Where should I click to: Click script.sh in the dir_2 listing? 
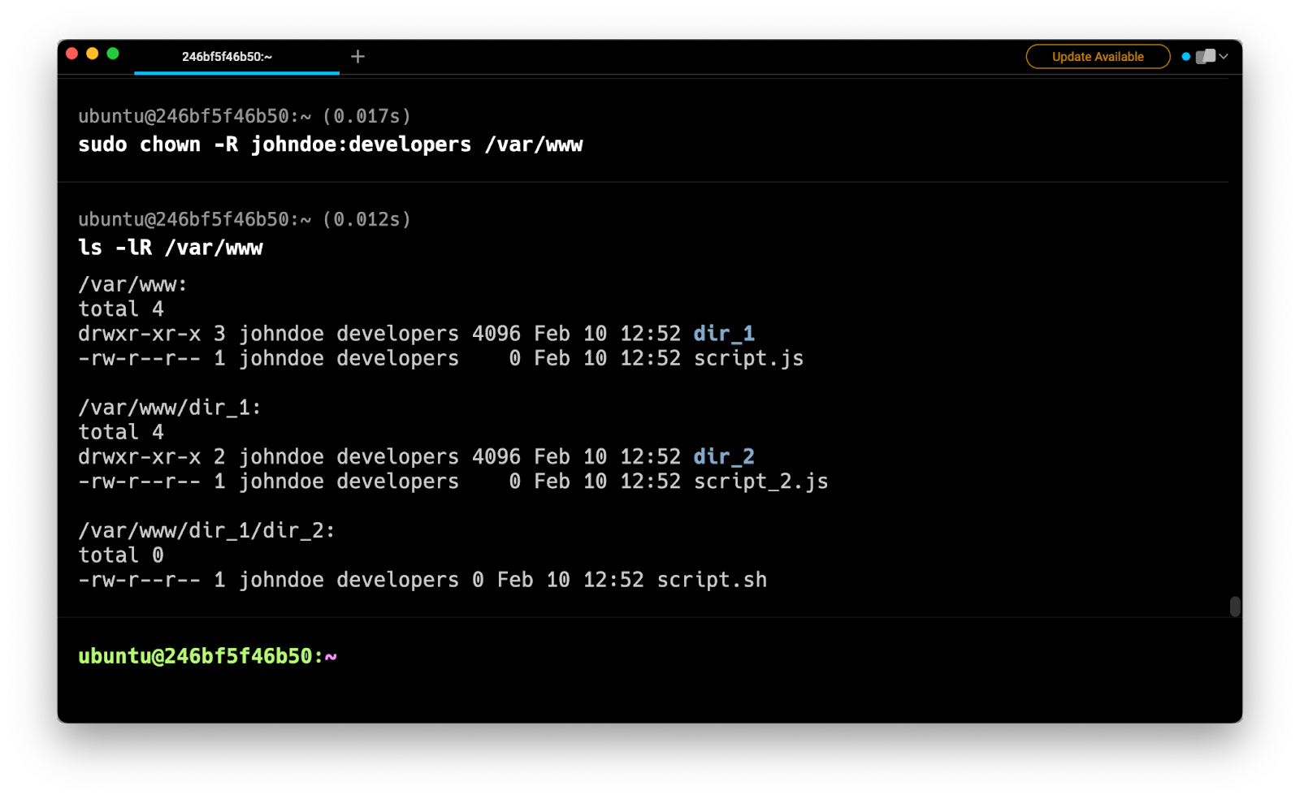point(710,580)
